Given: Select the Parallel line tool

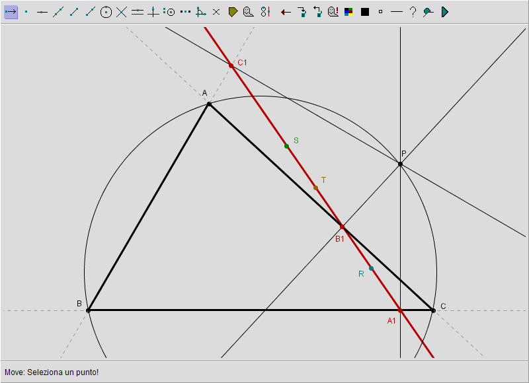Looking at the screenshot, I should (x=138, y=12).
